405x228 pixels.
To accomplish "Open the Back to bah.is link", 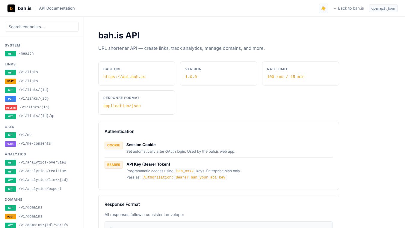I will [x=348, y=8].
